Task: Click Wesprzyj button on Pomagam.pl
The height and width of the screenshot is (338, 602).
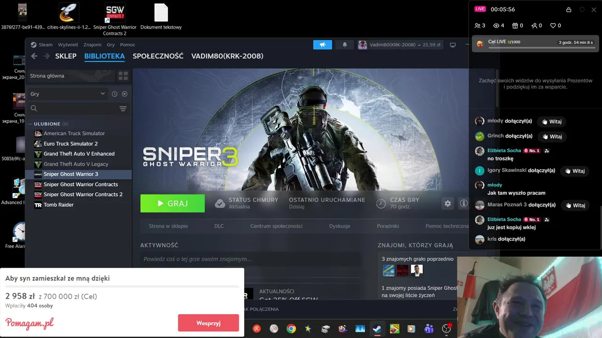Action: 208,323
